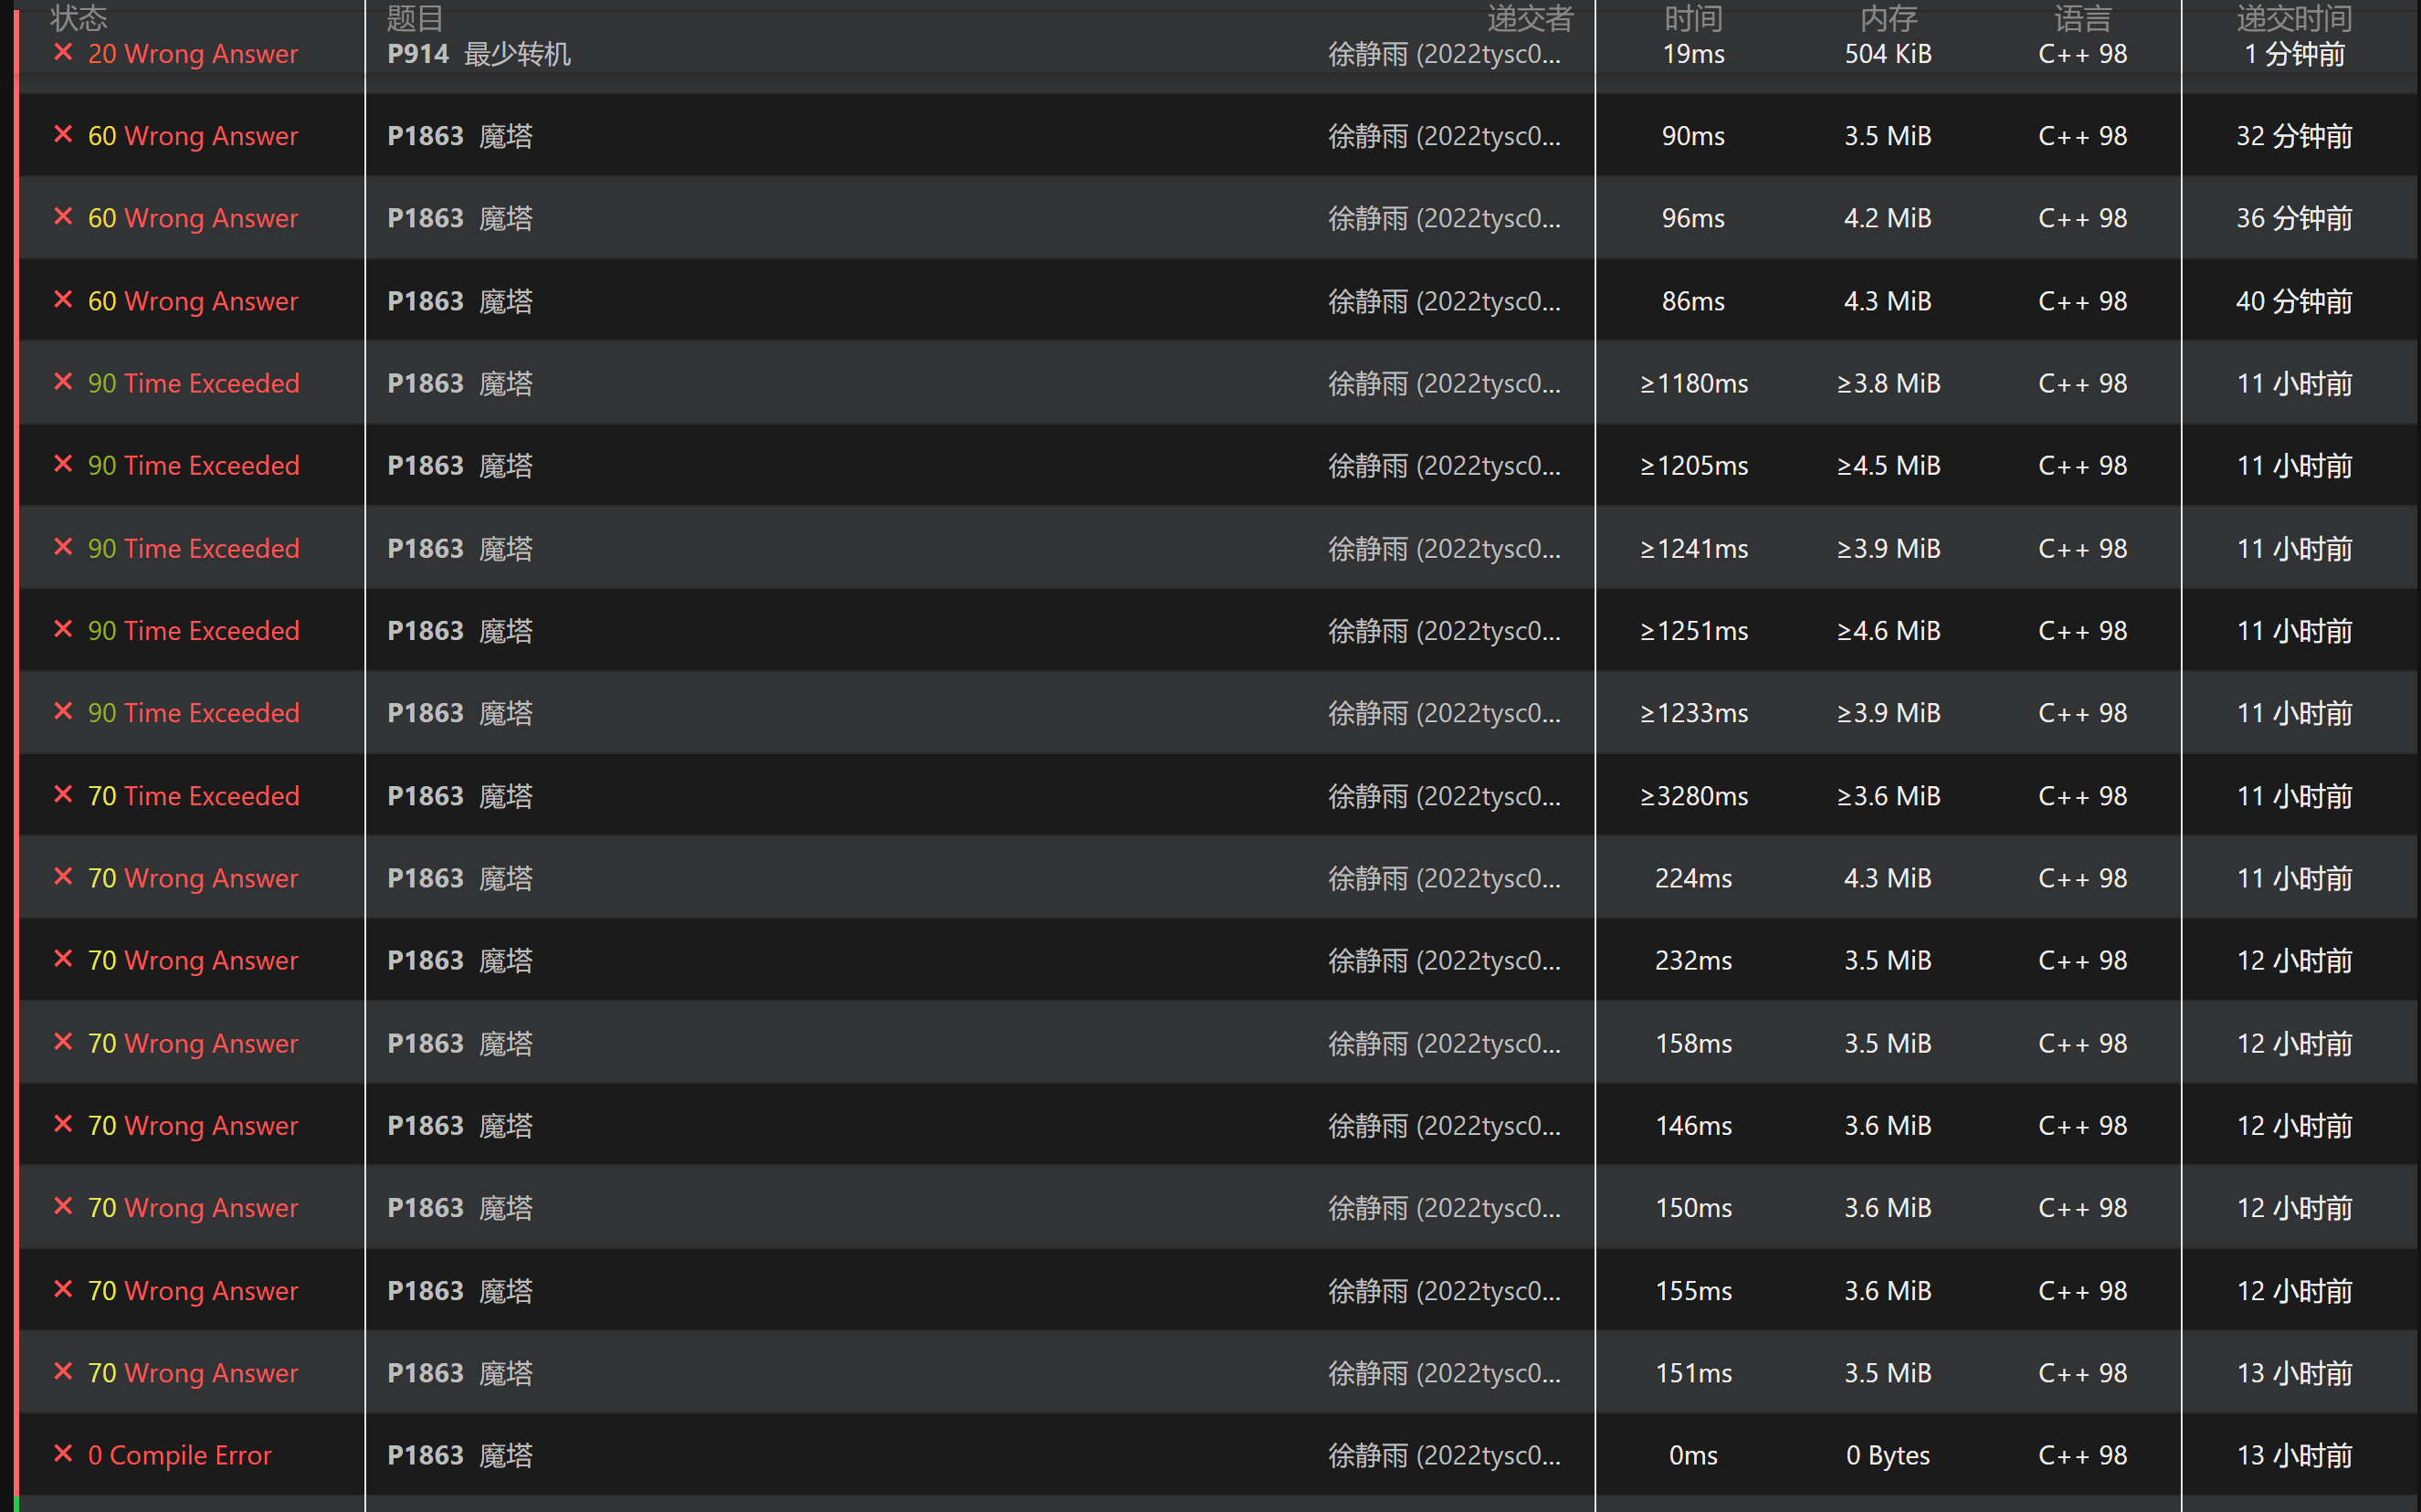Click the red X icon in the 32 分钟前 row
Viewport: 2421px width, 1512px height.
tap(63, 135)
